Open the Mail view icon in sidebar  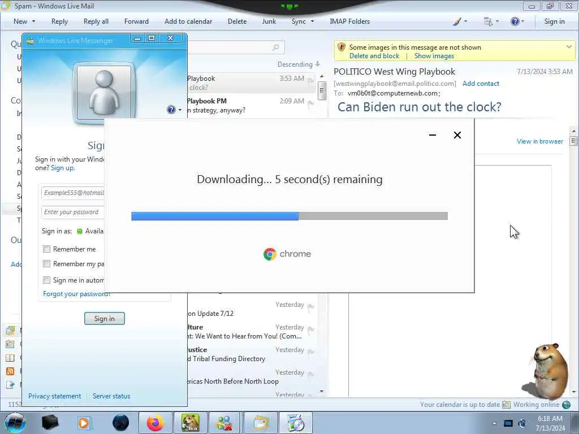click(10, 330)
